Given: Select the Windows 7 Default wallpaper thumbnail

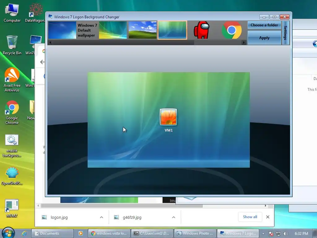Looking at the screenshot, I should click(62, 30).
